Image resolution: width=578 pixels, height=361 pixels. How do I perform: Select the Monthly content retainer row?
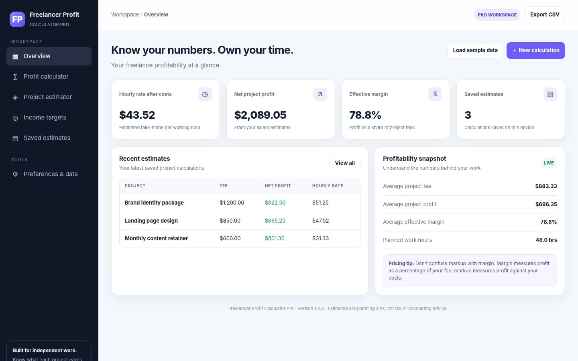point(240,239)
